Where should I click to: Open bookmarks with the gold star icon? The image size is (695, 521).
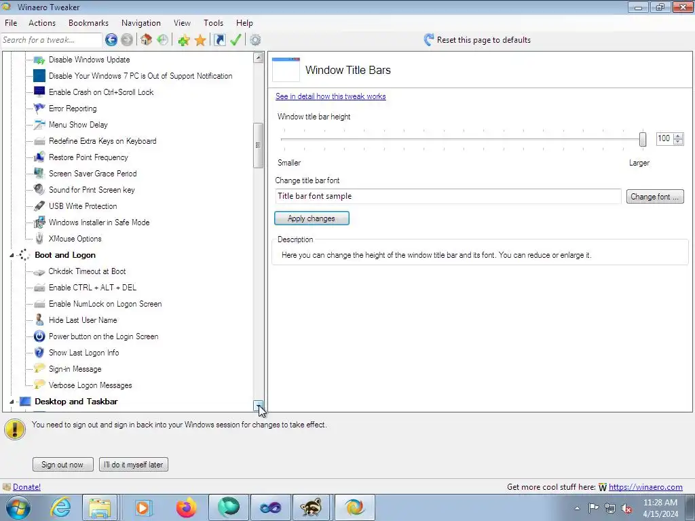pyautogui.click(x=200, y=40)
